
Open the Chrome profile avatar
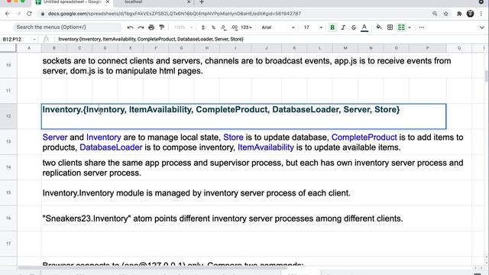(x=471, y=14)
